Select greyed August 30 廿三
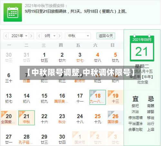 pos(9,57)
